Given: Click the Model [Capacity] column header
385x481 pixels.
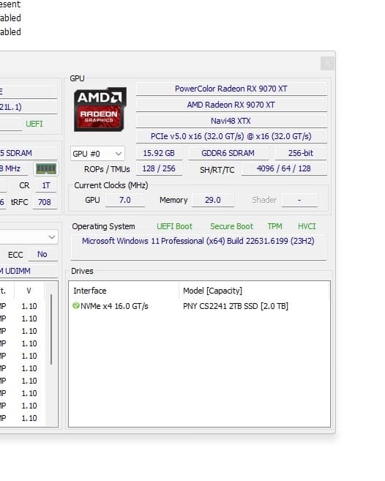Looking at the screenshot, I should [x=254, y=291].
